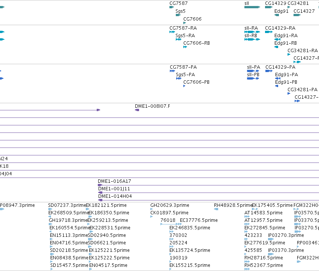Click protein Sgs5-PA
This screenshot has width=319, height=271.
click(185, 75)
